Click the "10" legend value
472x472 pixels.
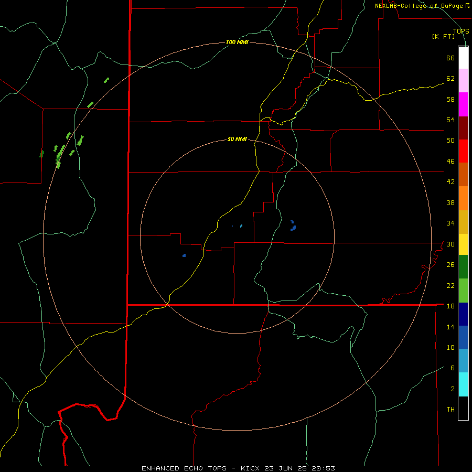pos(450,347)
